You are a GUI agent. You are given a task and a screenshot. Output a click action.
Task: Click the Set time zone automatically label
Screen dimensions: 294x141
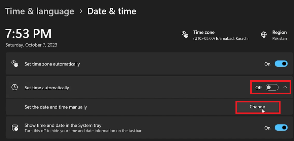click(52, 64)
